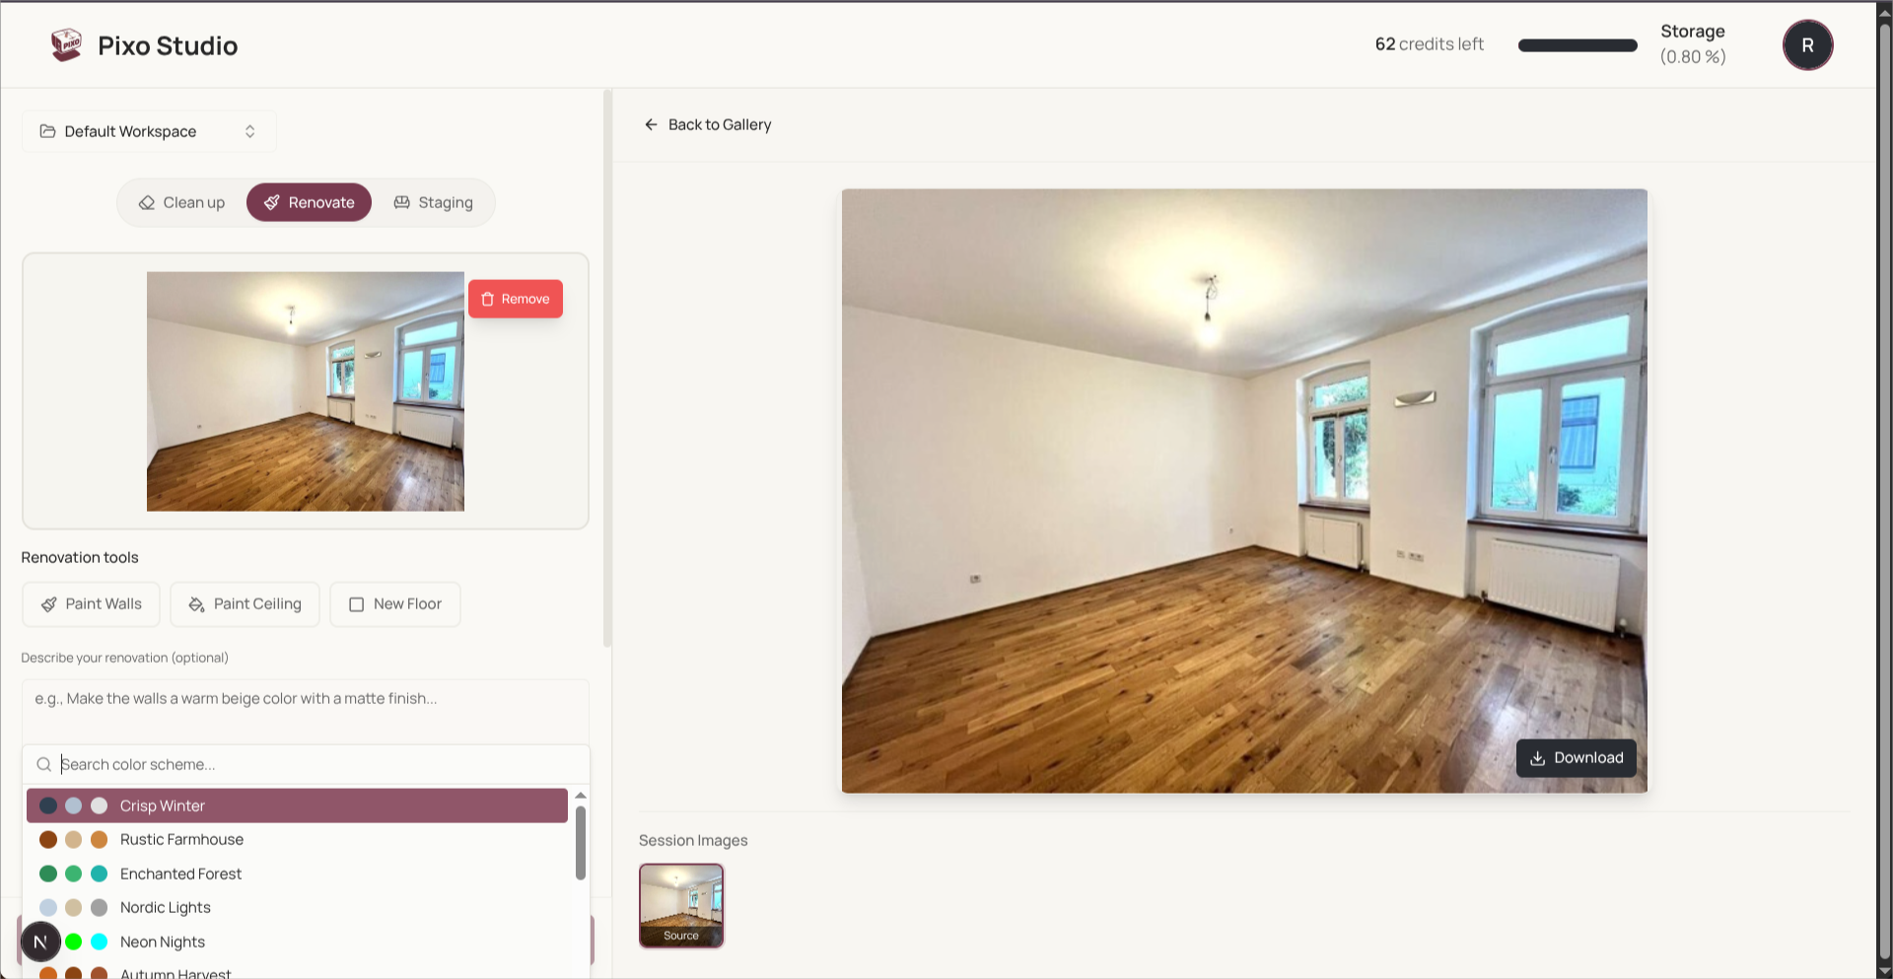Remove the uploaded room image

516,298
